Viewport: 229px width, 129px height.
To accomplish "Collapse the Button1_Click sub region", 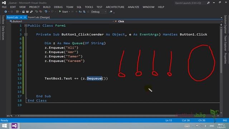I will 26,34.
